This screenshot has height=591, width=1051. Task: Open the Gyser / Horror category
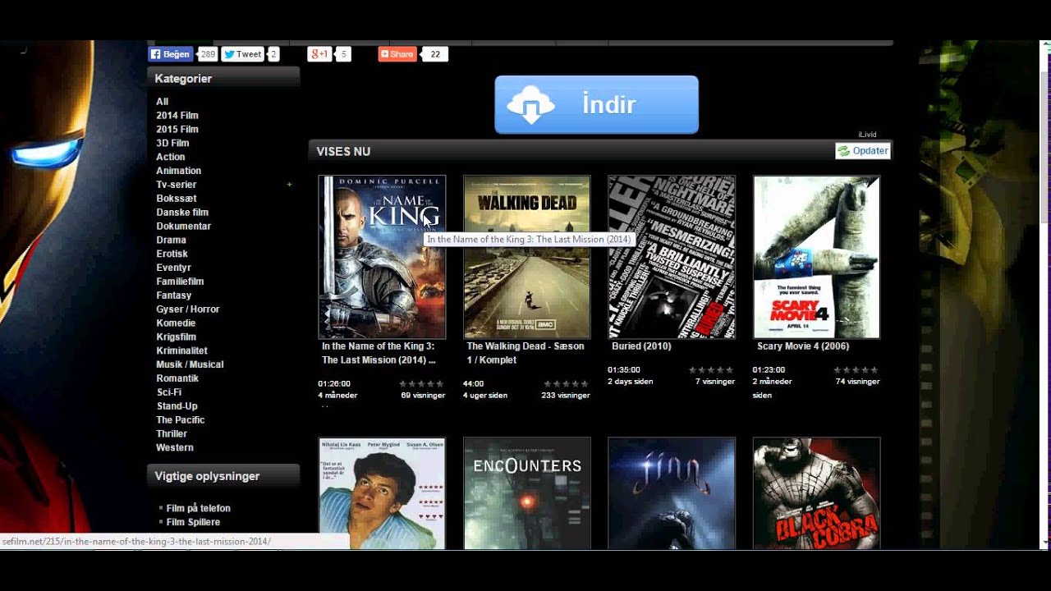(x=188, y=309)
